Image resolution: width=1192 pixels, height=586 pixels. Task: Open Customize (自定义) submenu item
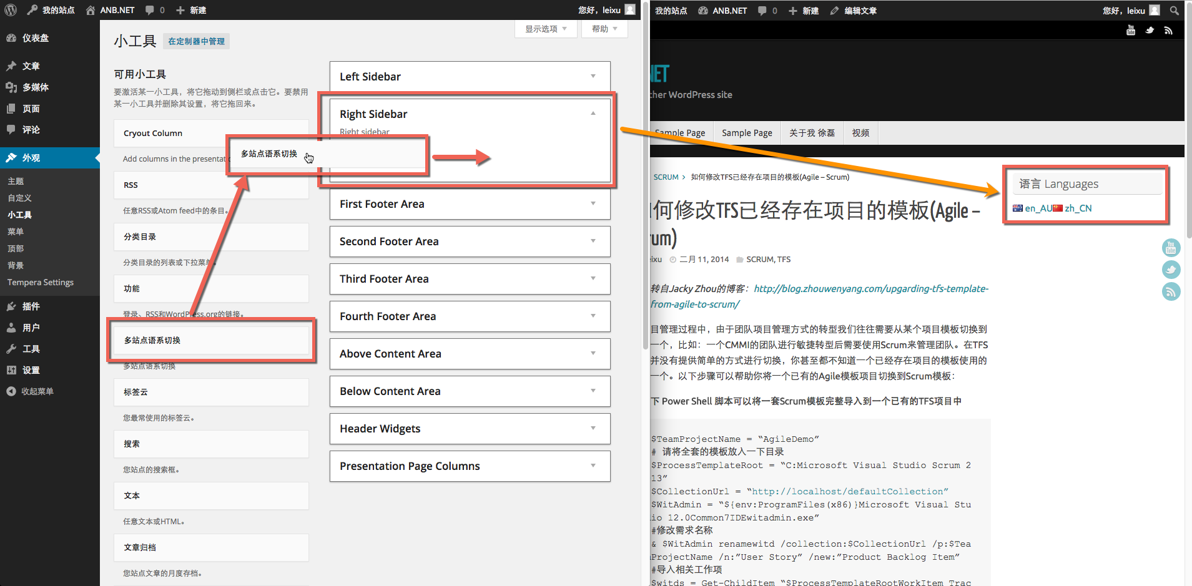click(x=19, y=198)
